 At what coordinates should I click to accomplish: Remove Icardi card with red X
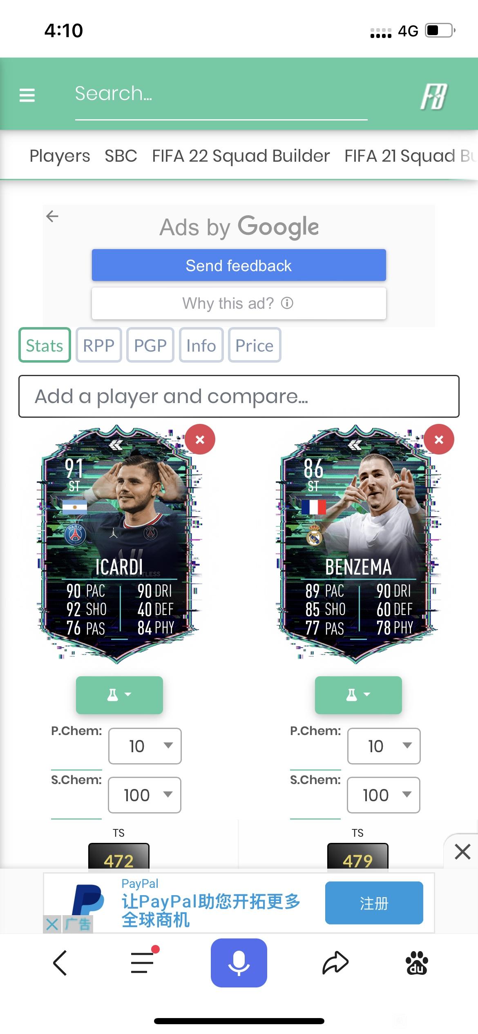200,439
